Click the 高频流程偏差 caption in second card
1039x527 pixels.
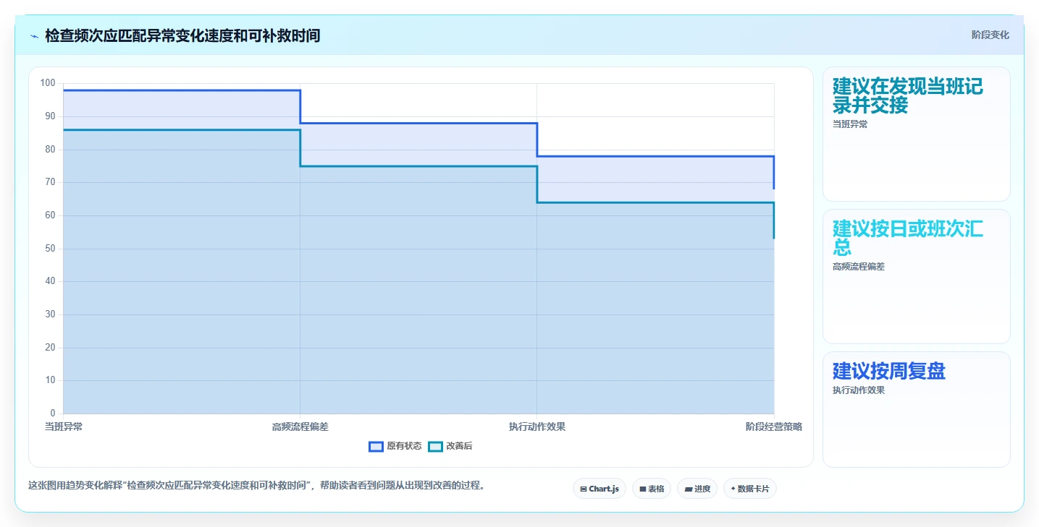coord(859,267)
